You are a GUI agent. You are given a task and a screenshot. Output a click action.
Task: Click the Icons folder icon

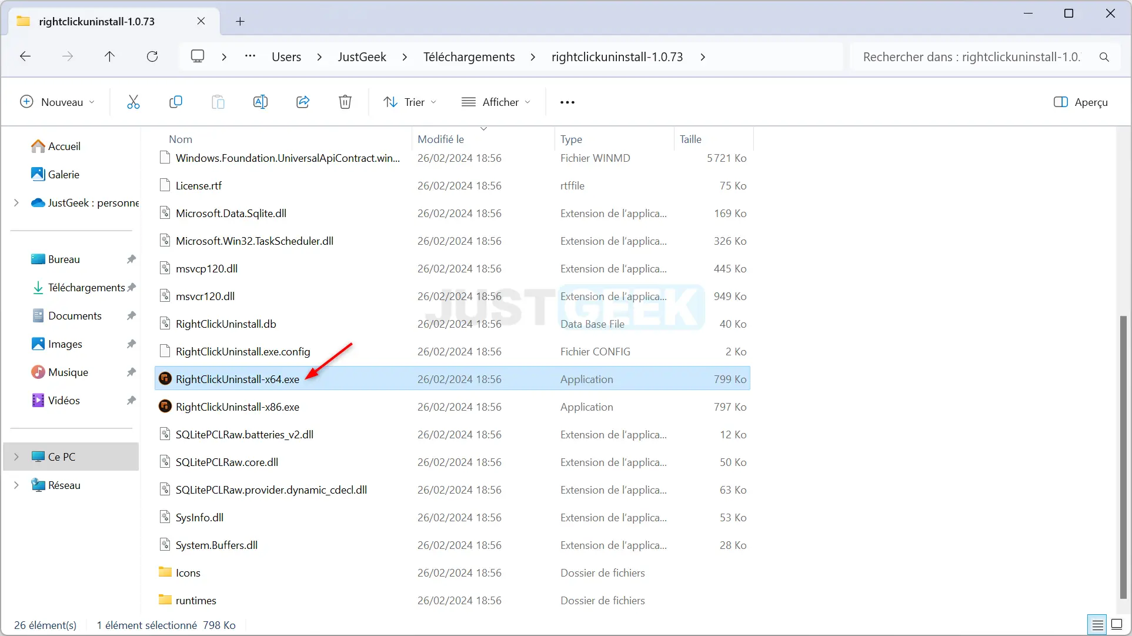(x=165, y=572)
